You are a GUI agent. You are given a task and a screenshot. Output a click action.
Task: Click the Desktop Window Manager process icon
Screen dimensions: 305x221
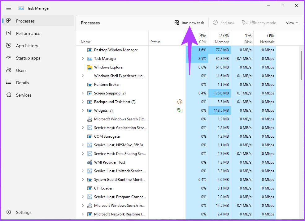pos(90,50)
